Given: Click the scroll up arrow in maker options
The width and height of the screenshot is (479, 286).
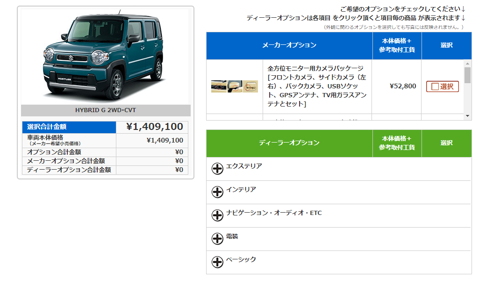Looking at the screenshot, I should [x=468, y=64].
